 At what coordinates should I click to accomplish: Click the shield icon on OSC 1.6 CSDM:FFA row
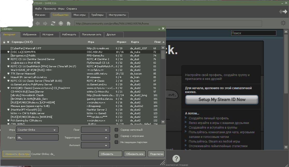8,52
